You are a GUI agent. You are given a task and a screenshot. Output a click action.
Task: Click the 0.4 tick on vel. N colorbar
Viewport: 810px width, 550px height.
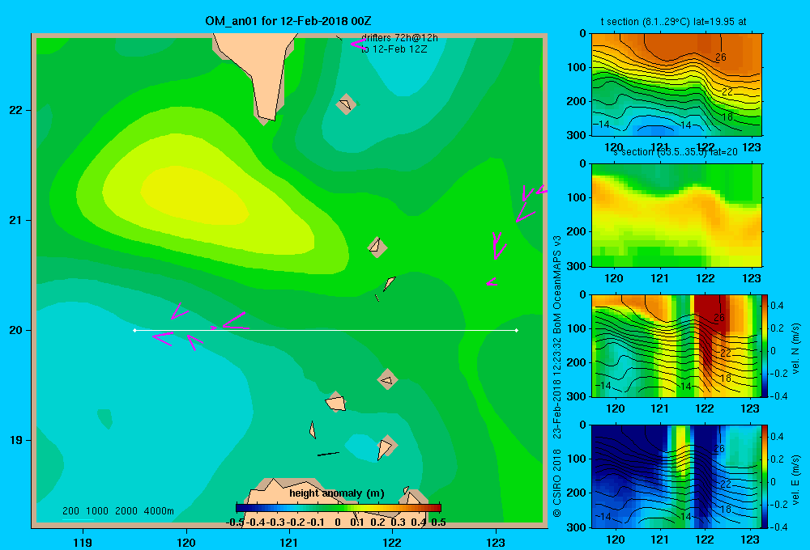(777, 306)
